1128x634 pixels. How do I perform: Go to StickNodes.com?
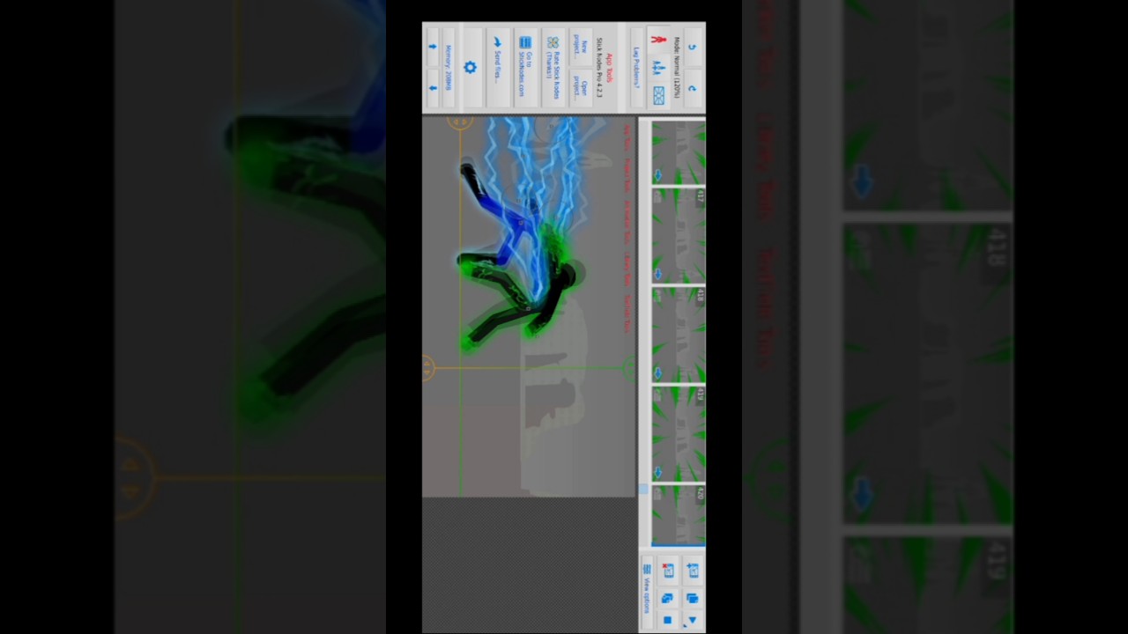point(525,67)
